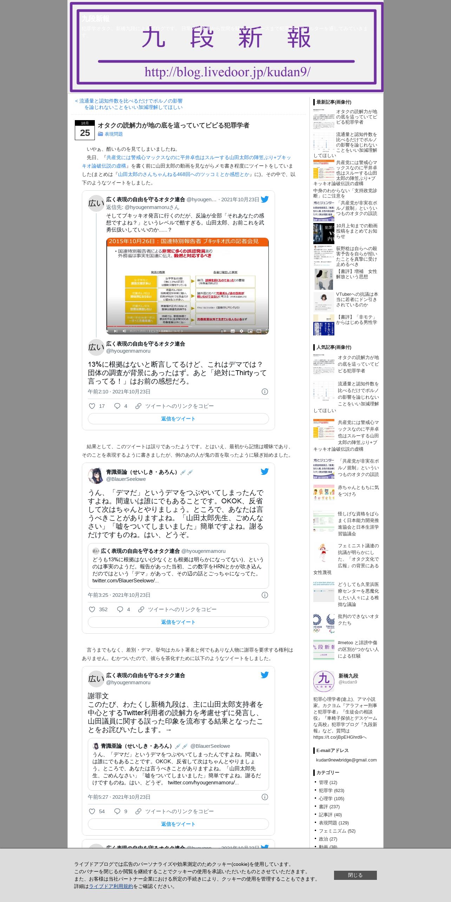
Task: Click 返信をツイート under the 午前3:25 tweet
Action: click(x=178, y=622)
